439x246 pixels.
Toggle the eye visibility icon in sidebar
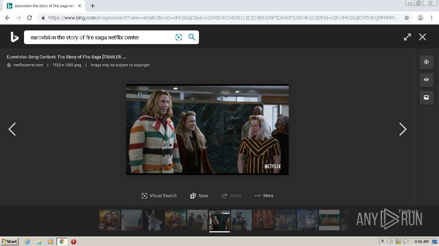(x=426, y=80)
